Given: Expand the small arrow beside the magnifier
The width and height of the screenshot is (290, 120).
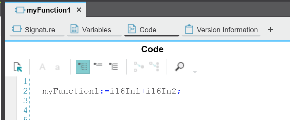Looking at the screenshot, I should [195, 72].
